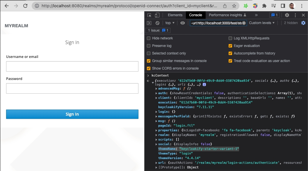The width and height of the screenshot is (308, 171).
Task: Check the Preserve log option
Action: point(149,46)
